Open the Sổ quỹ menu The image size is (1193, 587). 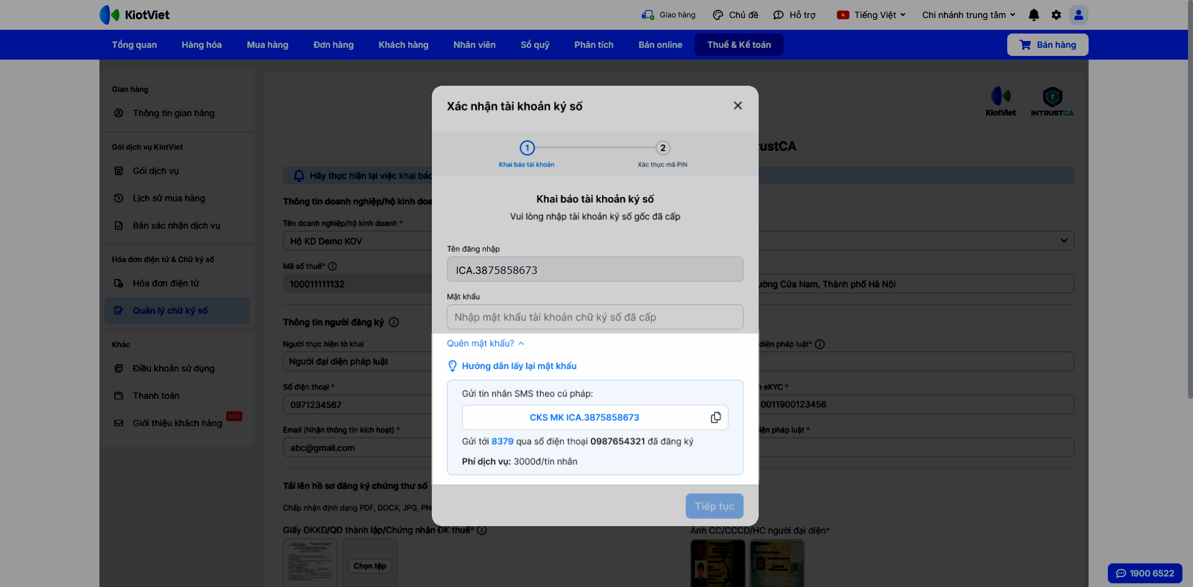(x=535, y=45)
